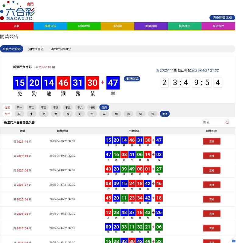The height and width of the screenshot is (243, 236).
Task: Toggle the 平一 position filter
Action: [19, 108]
